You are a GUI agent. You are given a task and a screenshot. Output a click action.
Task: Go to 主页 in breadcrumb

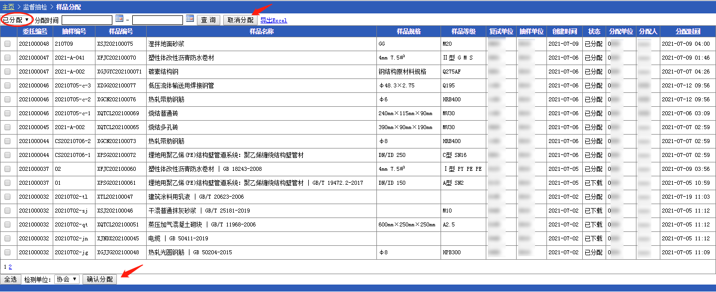8,7
